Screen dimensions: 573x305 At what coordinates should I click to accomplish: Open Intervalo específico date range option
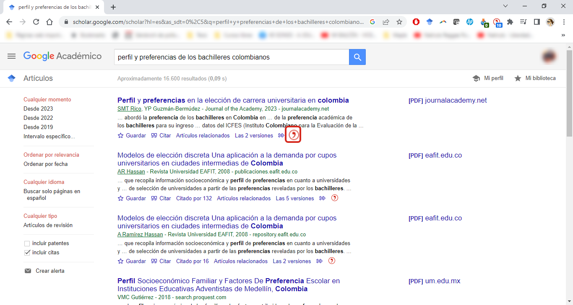(x=49, y=136)
